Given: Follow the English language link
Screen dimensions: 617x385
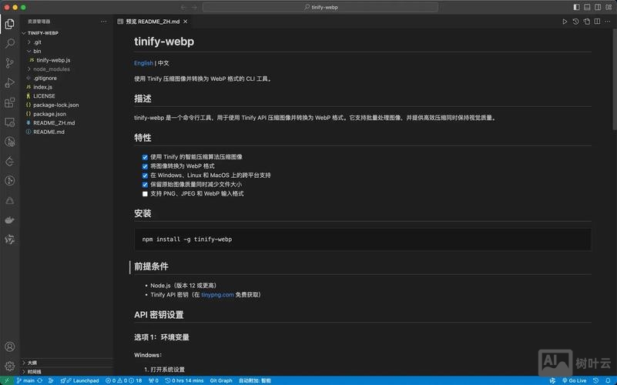Looking at the screenshot, I should click(x=143, y=63).
